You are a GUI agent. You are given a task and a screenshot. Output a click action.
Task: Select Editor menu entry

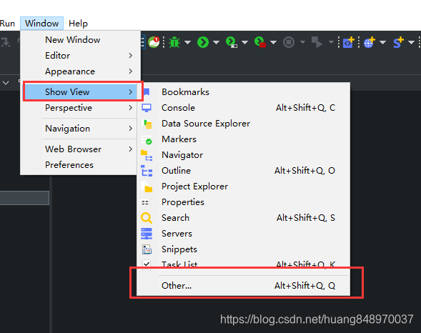click(80, 56)
